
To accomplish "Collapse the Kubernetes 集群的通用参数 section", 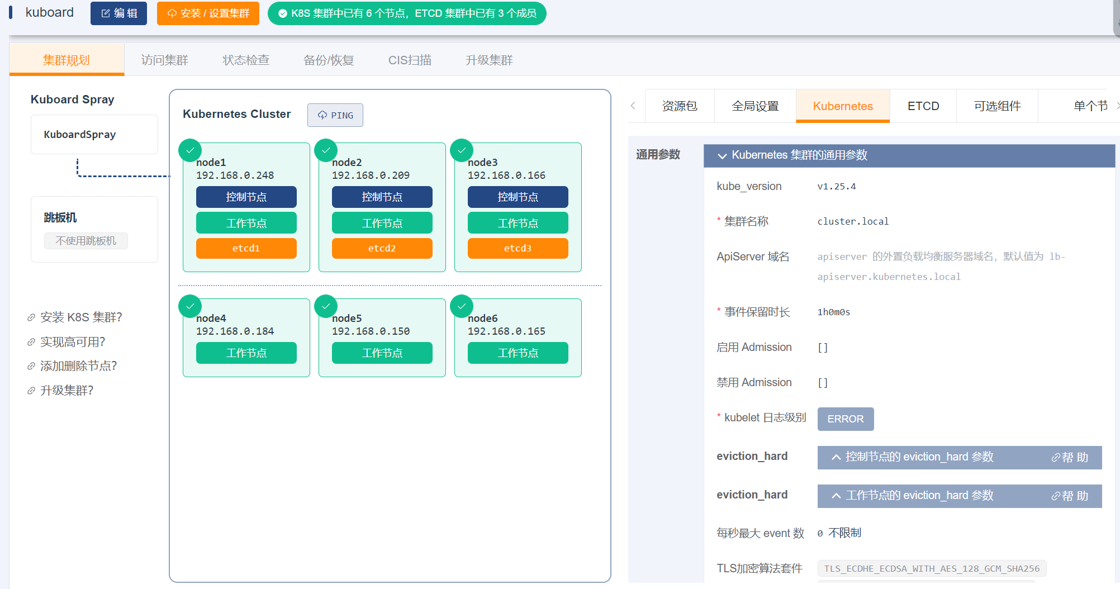I will click(722, 155).
